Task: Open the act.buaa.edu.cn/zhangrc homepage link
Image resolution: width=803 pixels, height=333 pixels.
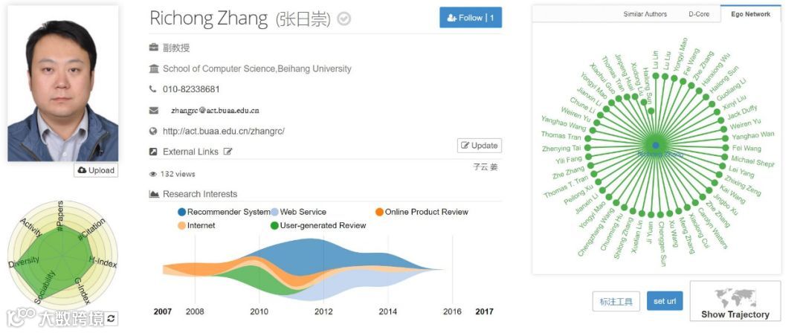Action: [223, 131]
